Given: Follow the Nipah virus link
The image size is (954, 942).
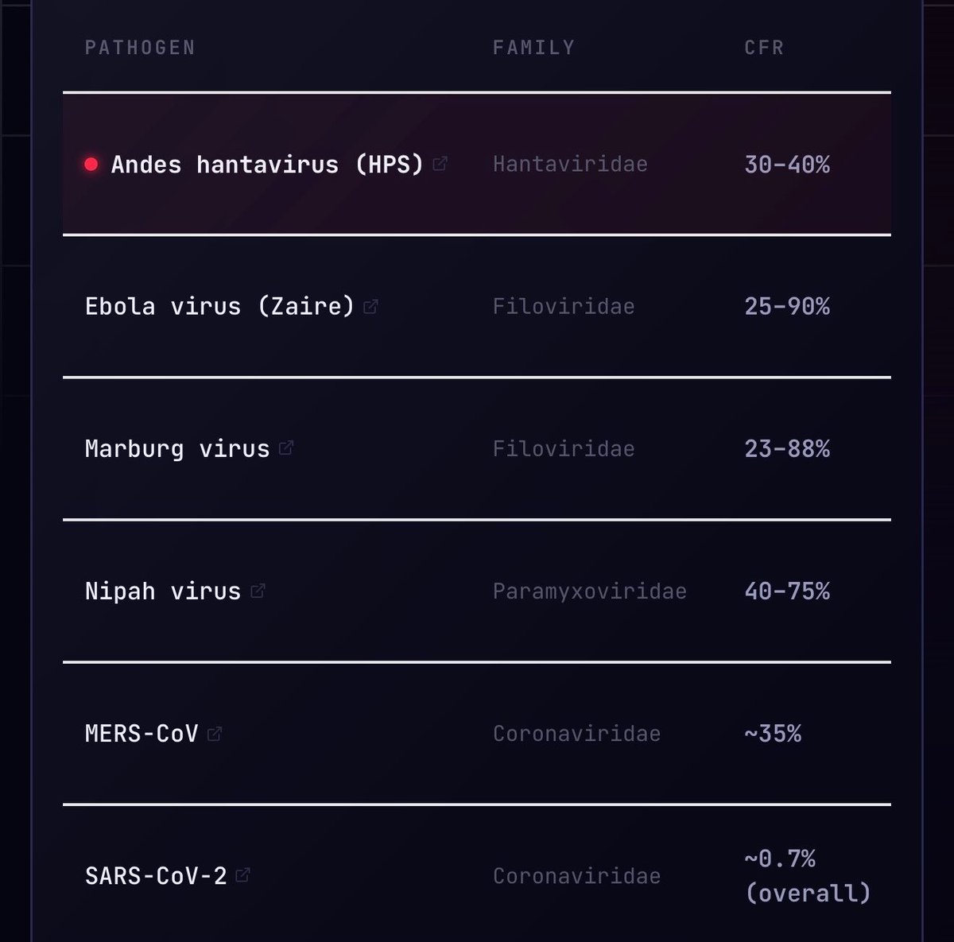Looking at the screenshot, I should pos(163,591).
